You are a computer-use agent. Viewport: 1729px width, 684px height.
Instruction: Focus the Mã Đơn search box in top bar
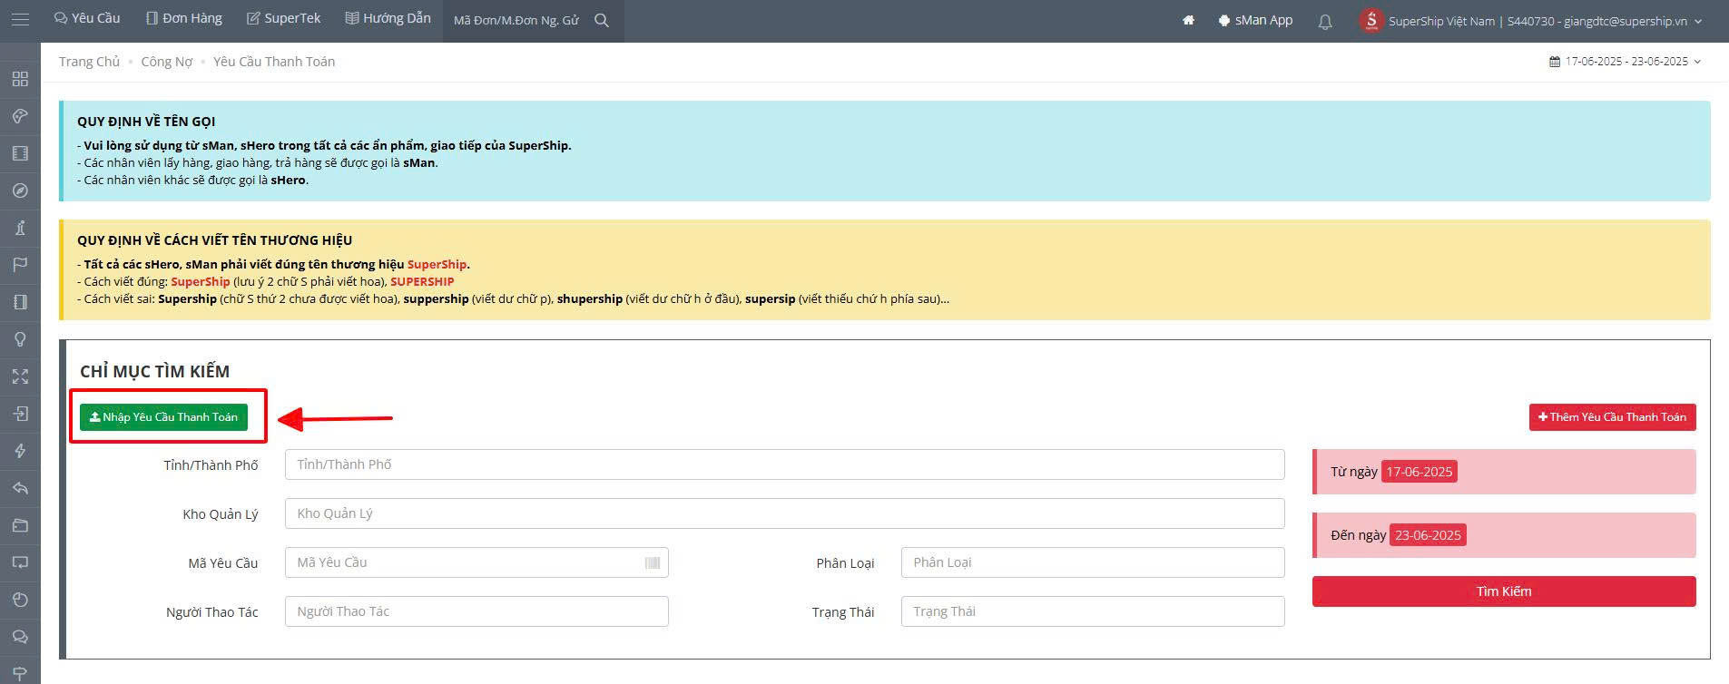(x=516, y=20)
